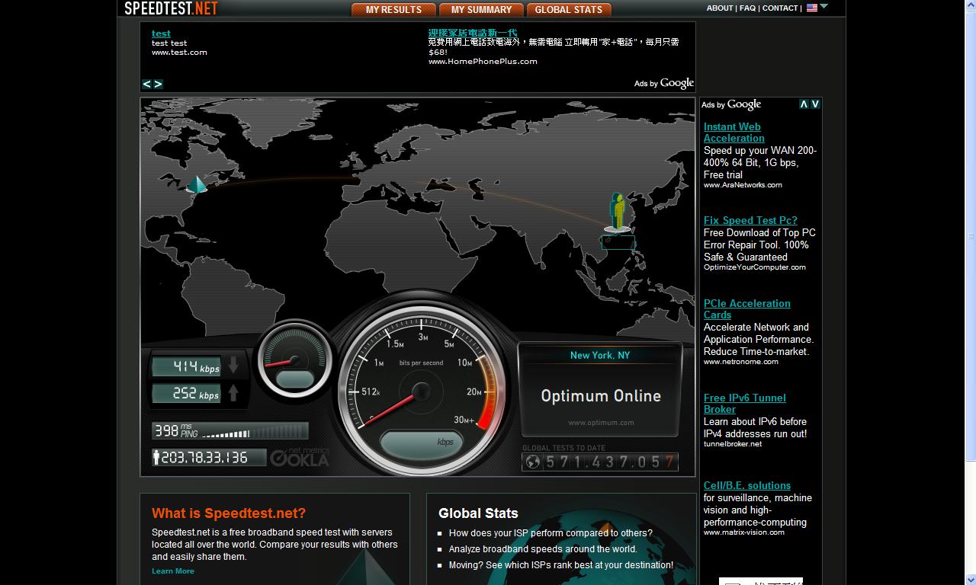Open the FAQ link in the header
Image resolution: width=976 pixels, height=585 pixels.
pyautogui.click(x=747, y=8)
